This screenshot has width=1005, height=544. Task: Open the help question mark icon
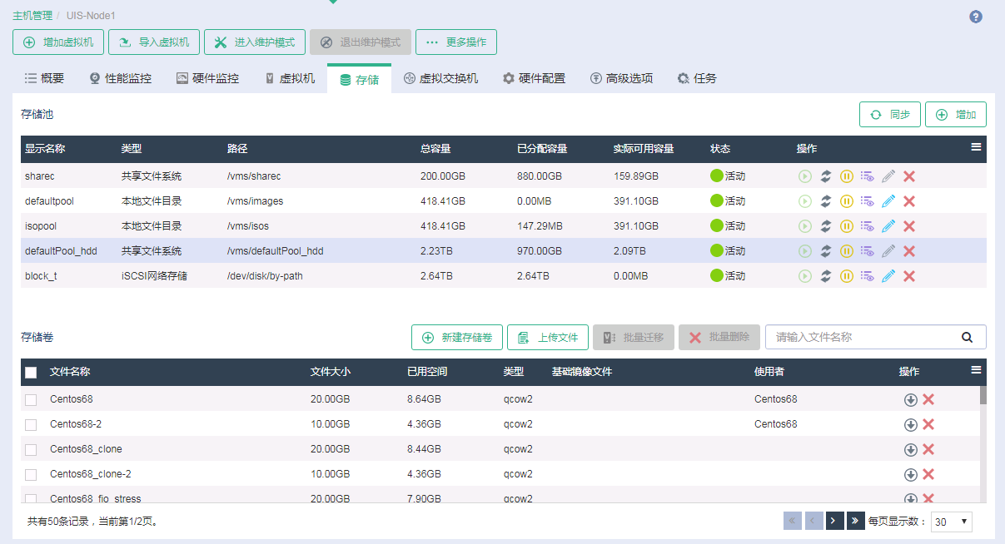(x=976, y=17)
